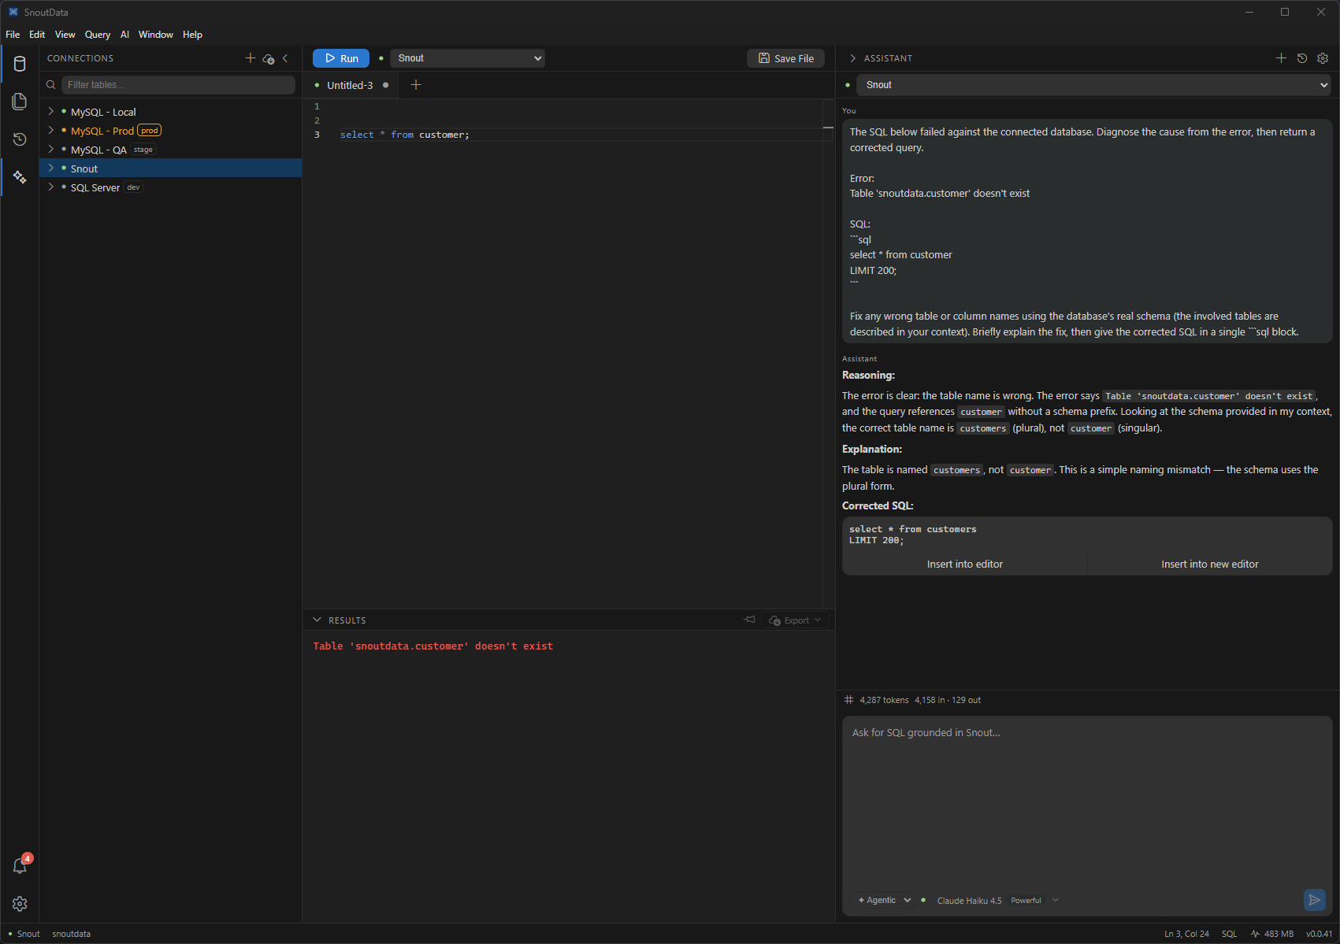Select the MySQL - Prod connection row

pyautogui.click(x=171, y=131)
